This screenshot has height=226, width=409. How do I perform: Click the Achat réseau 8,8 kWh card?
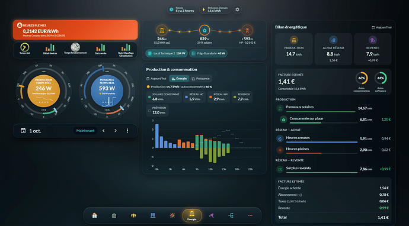click(333, 49)
